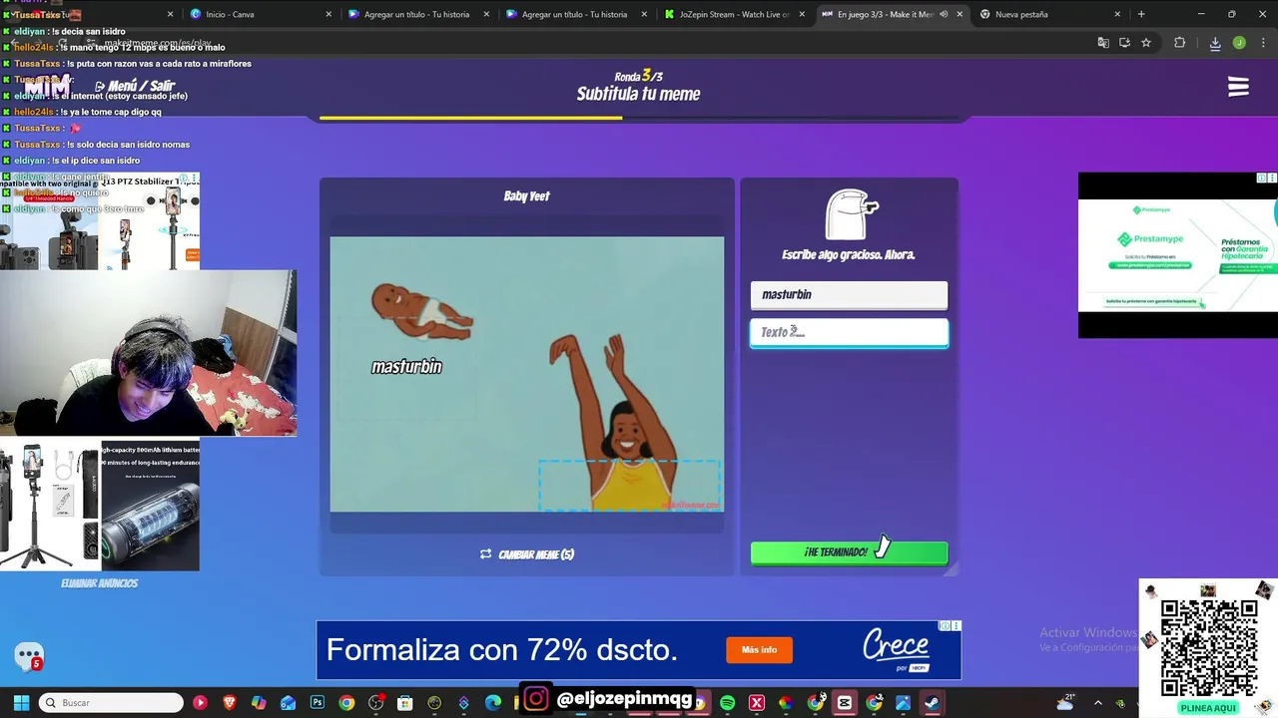The image size is (1278, 718).
Task: Select the masturbin caption box on the meme
Action: pyautogui.click(x=406, y=367)
